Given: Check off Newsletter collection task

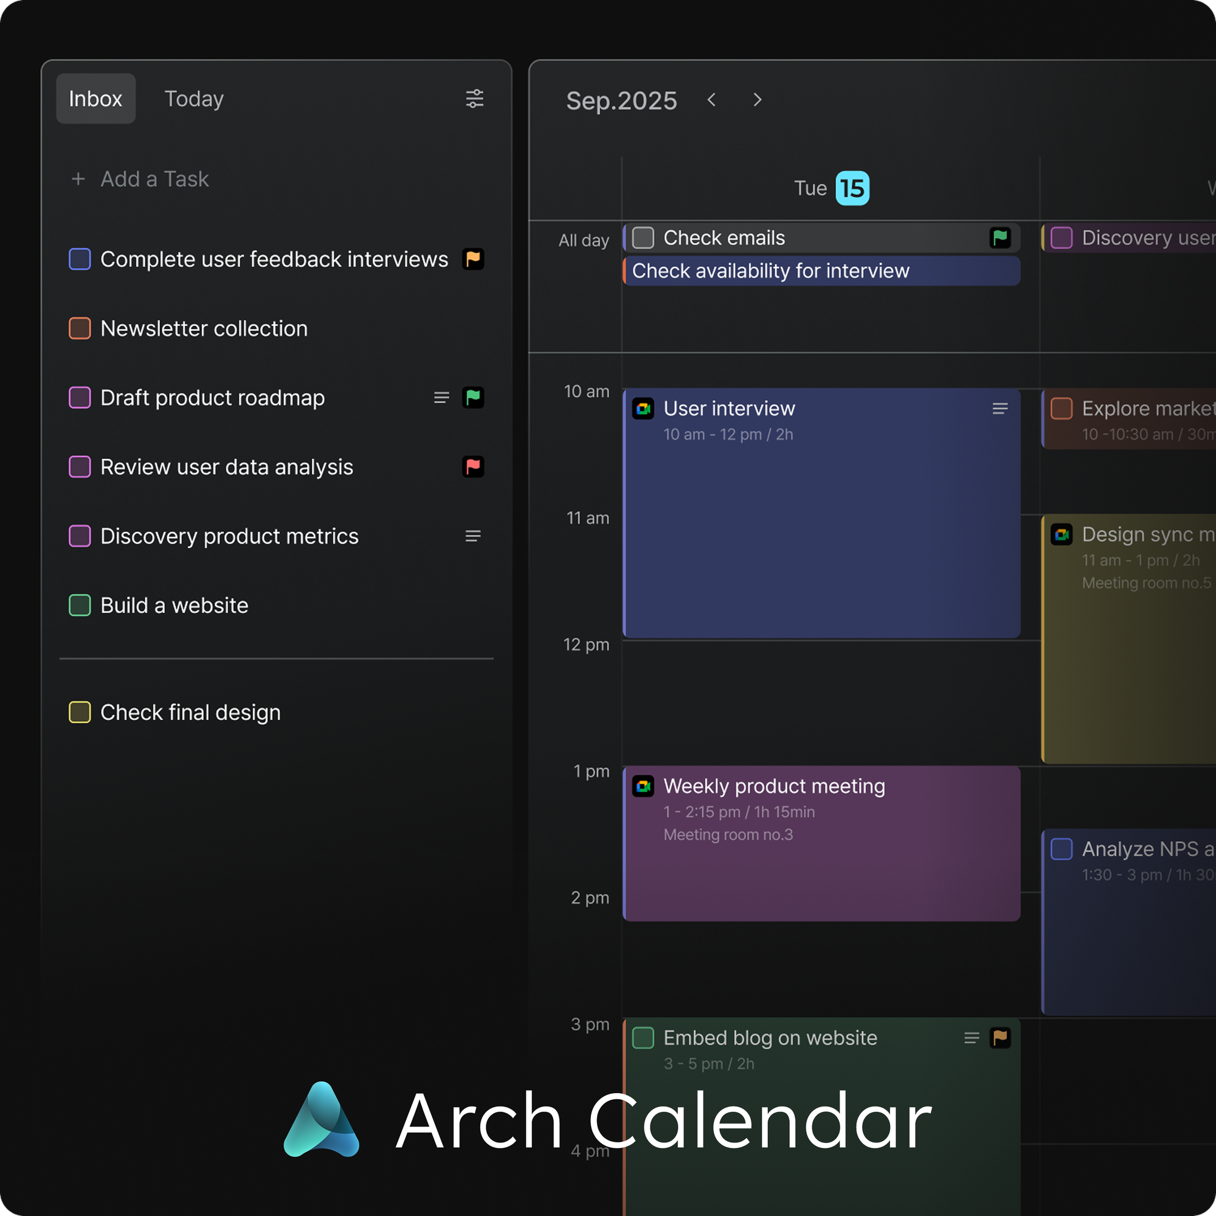Looking at the screenshot, I should [80, 328].
